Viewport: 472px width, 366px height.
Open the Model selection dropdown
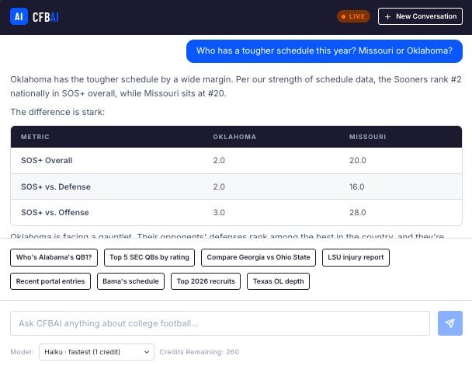tap(96, 352)
